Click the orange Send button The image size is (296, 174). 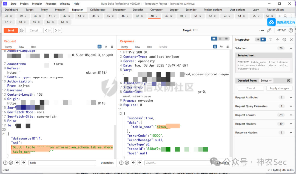pos(11,30)
